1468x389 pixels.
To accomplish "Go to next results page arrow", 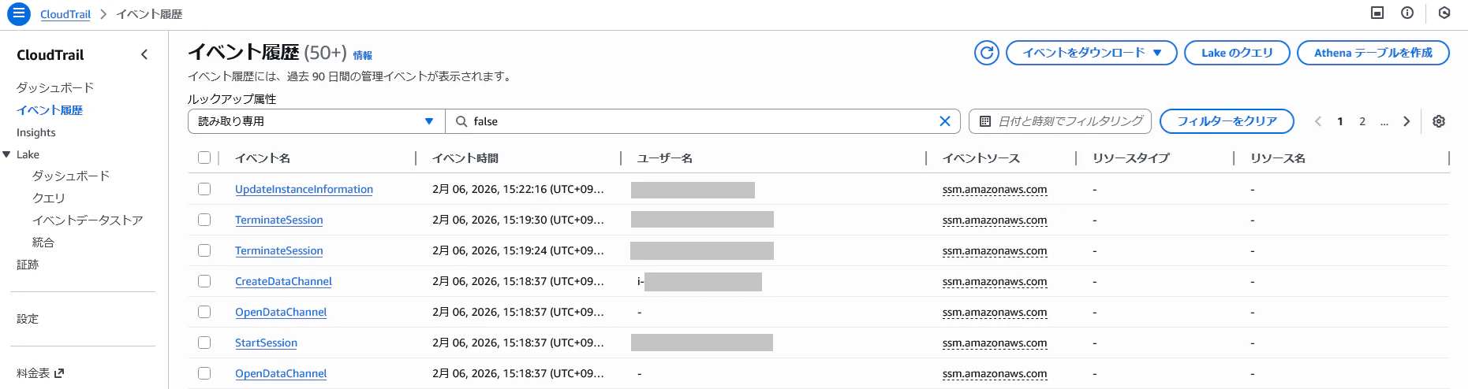I will tap(1406, 121).
